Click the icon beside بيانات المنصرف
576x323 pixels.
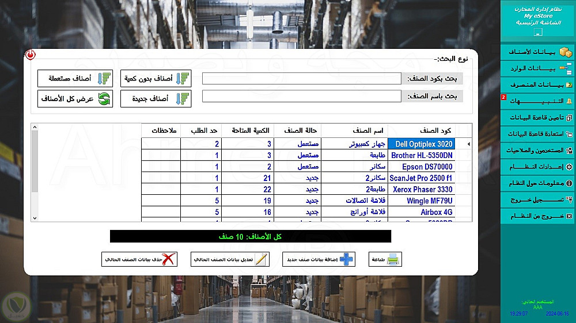pyautogui.click(x=569, y=84)
